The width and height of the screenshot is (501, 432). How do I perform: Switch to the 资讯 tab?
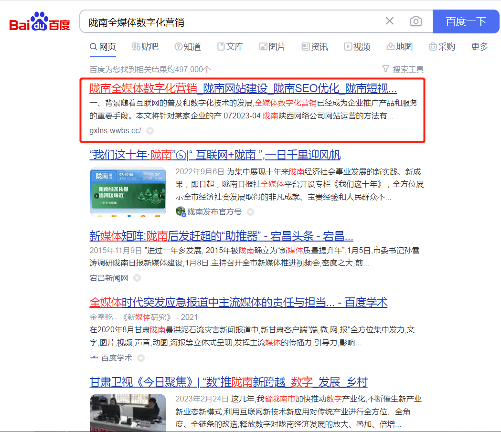point(315,47)
